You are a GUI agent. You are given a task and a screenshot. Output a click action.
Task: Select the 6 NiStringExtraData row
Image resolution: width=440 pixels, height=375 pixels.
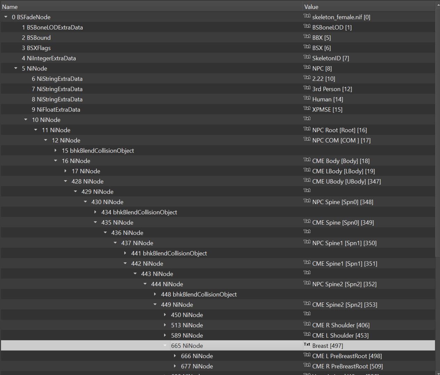click(x=218, y=79)
